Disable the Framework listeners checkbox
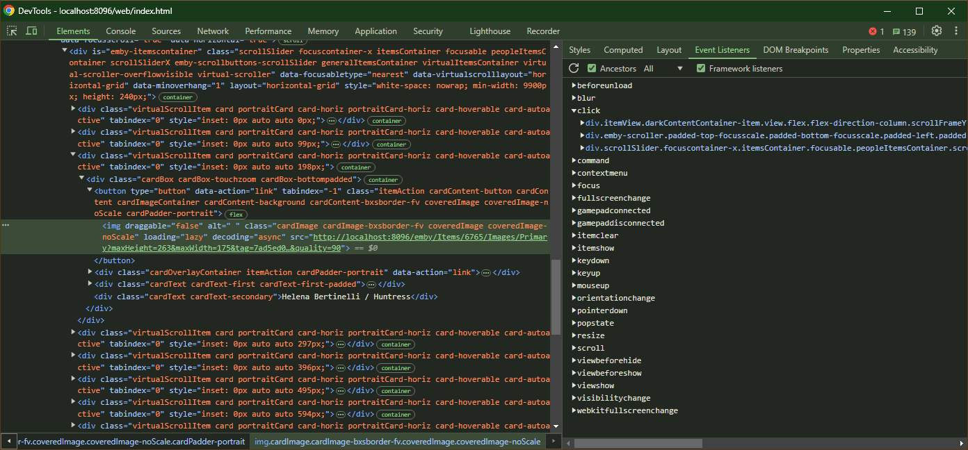This screenshot has width=968, height=450. pyautogui.click(x=701, y=68)
